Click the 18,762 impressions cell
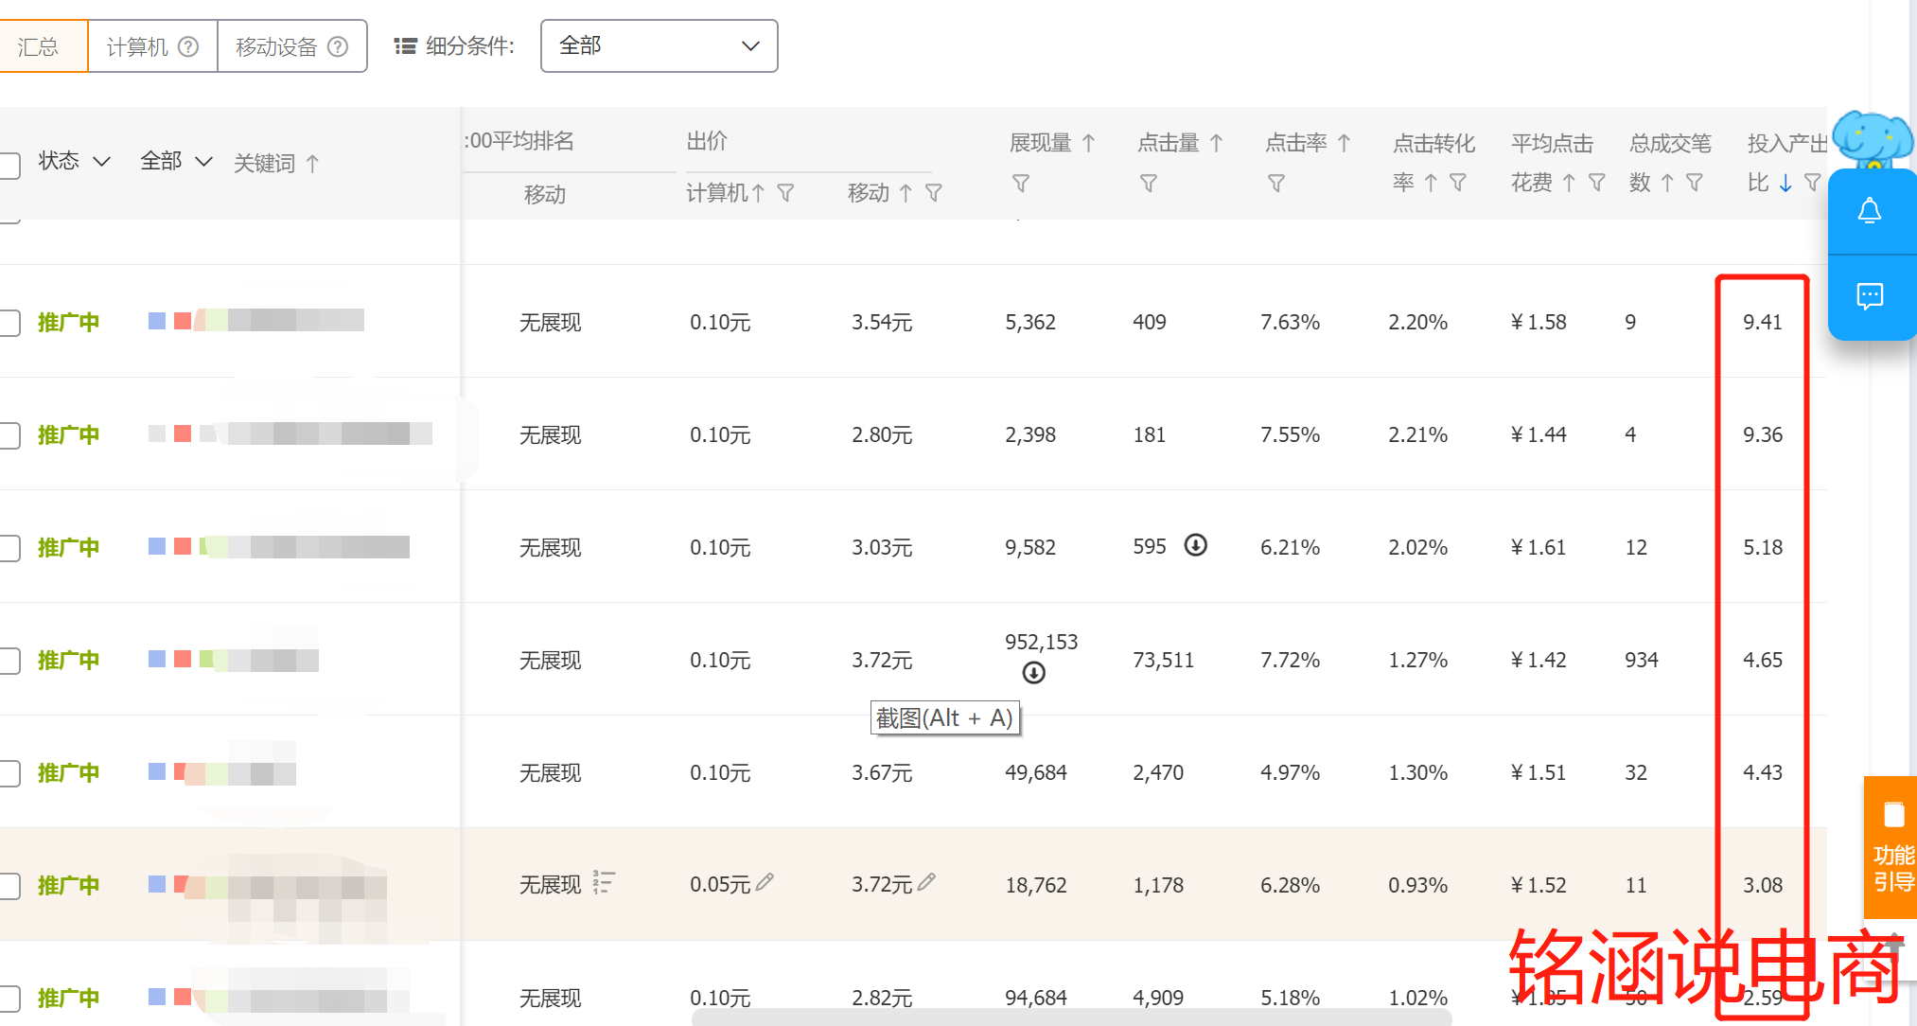 click(1036, 886)
